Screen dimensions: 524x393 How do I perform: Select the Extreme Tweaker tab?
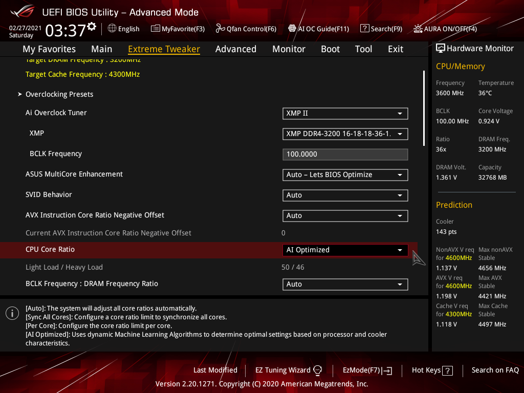click(x=164, y=49)
